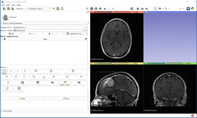Open the Segmentations button dropdown arrow
The image size is (197, 118).
[87, 33]
